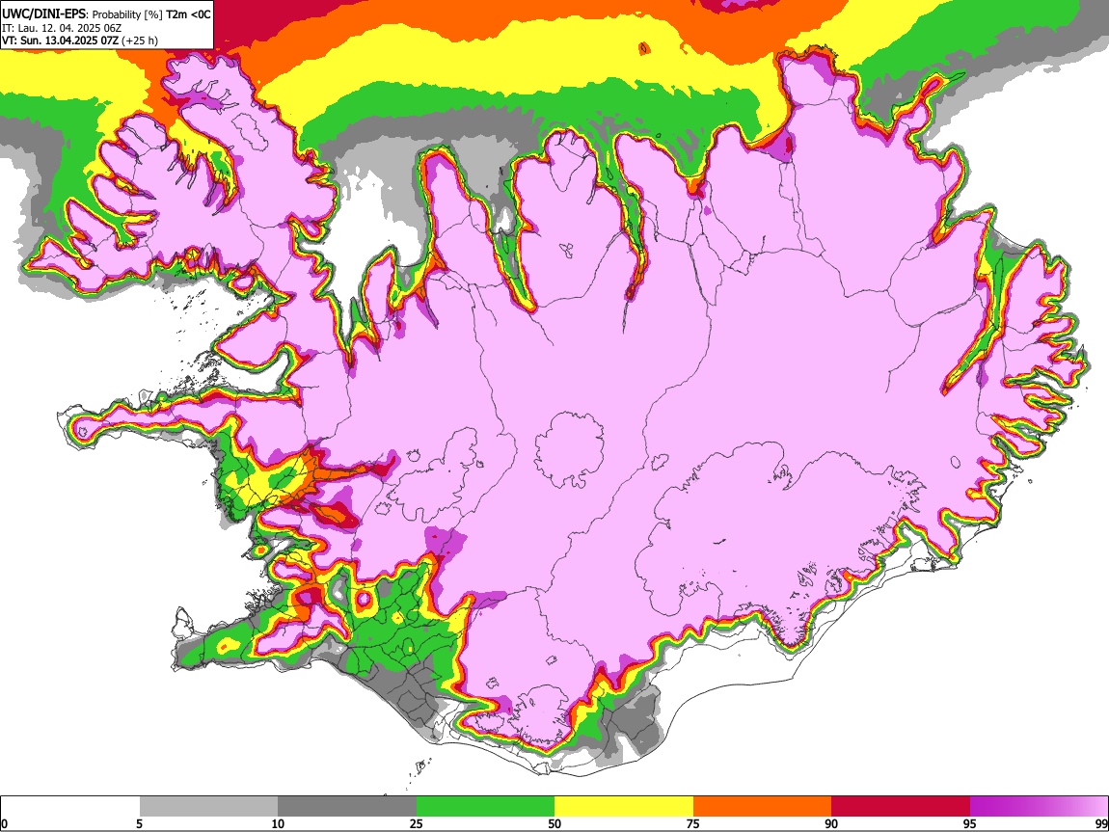
Task: Click the dark gray 10-25 legend swatch
Action: [347, 806]
